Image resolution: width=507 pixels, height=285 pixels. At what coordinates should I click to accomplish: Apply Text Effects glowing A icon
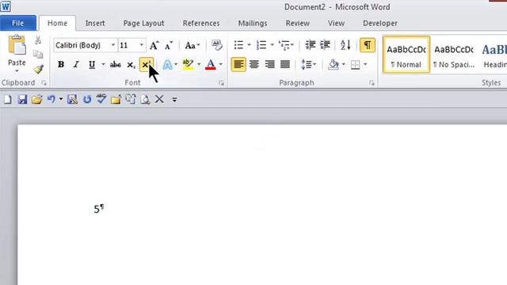tap(167, 65)
